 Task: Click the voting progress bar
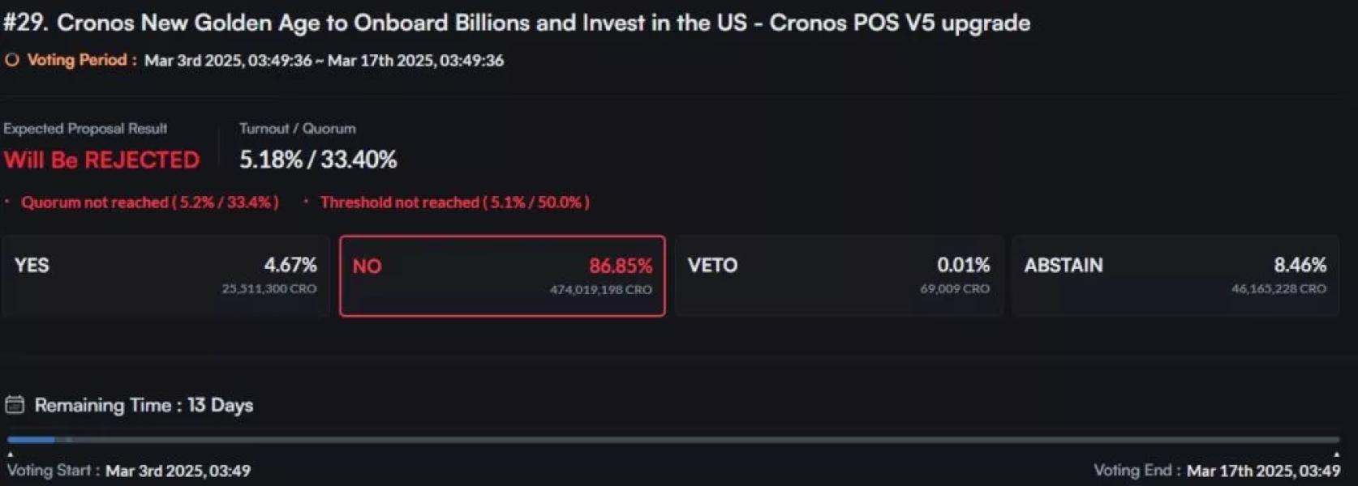point(673,440)
